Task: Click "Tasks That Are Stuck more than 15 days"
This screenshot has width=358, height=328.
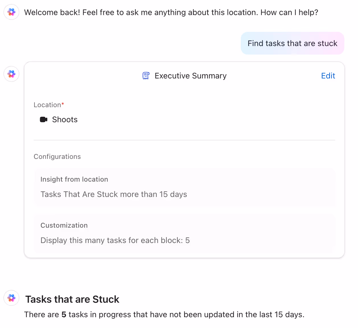Action: pos(114,194)
